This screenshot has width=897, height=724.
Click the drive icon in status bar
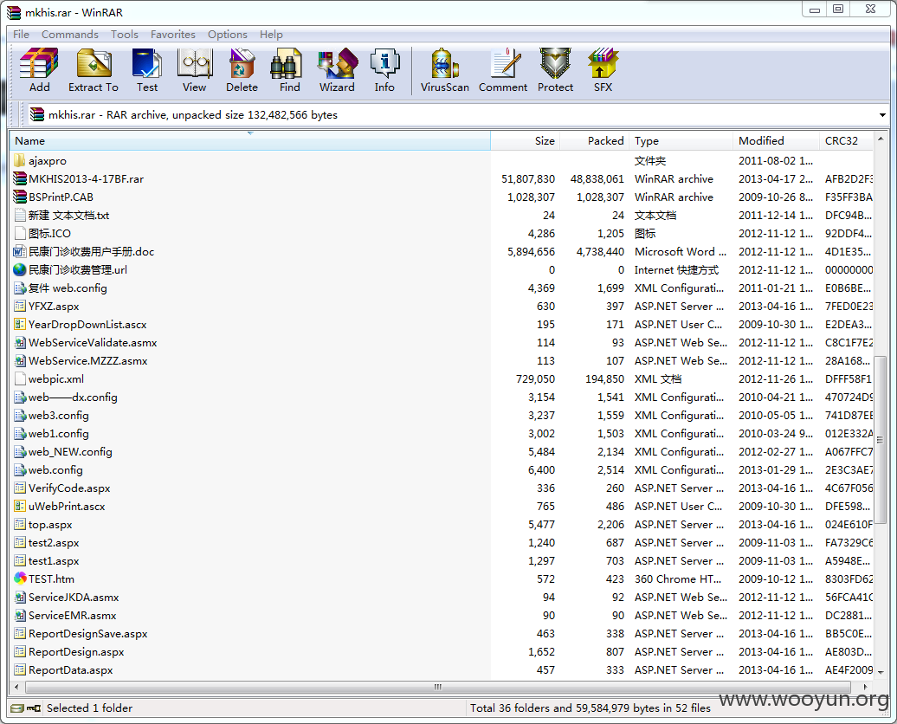point(16,708)
